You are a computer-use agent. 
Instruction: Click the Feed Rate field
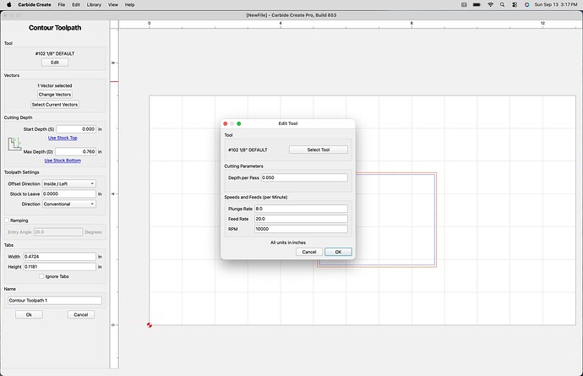pyautogui.click(x=301, y=219)
